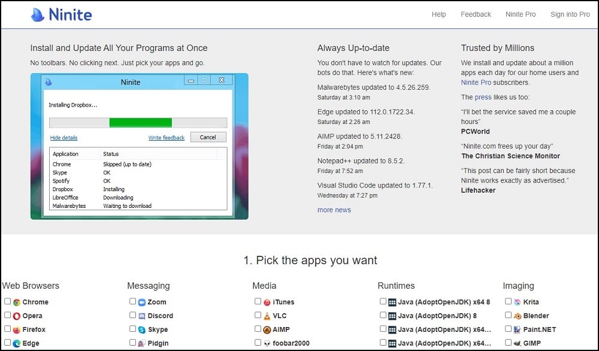Tick the Chrome checkbox
This screenshot has width=599, height=351.
pyautogui.click(x=7, y=301)
